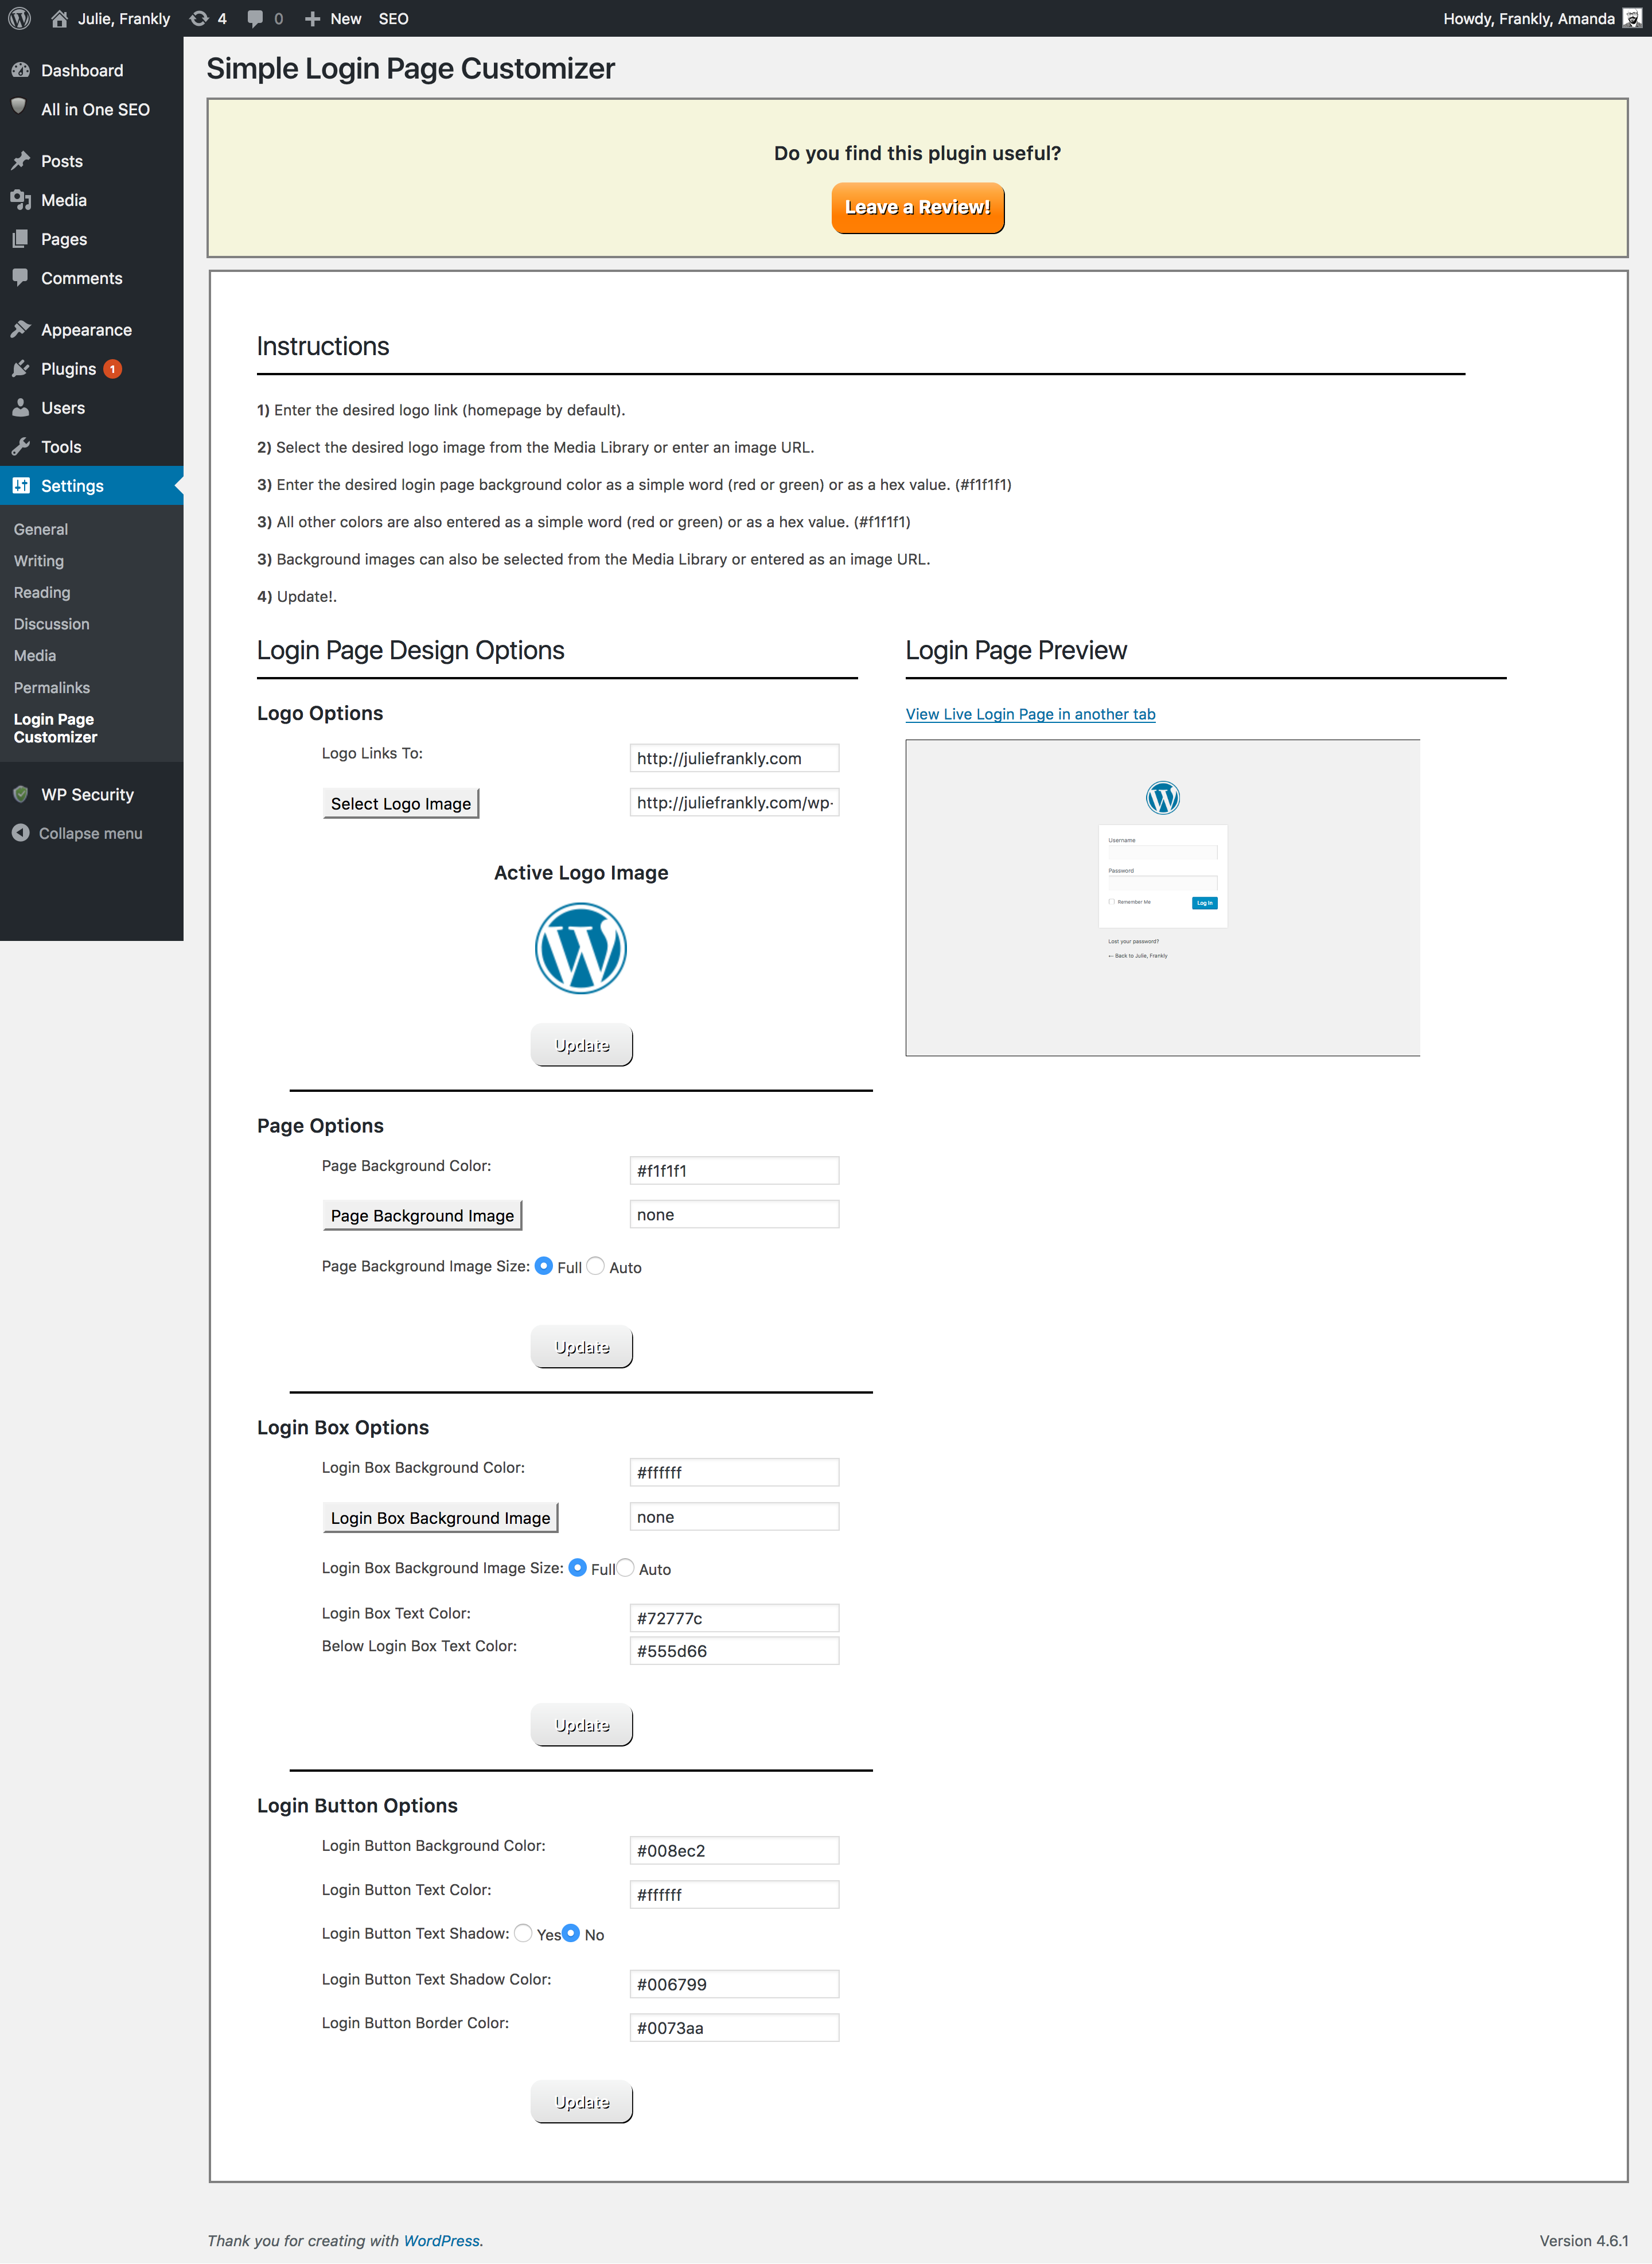Click the Page Background Color hex field

coord(734,1170)
